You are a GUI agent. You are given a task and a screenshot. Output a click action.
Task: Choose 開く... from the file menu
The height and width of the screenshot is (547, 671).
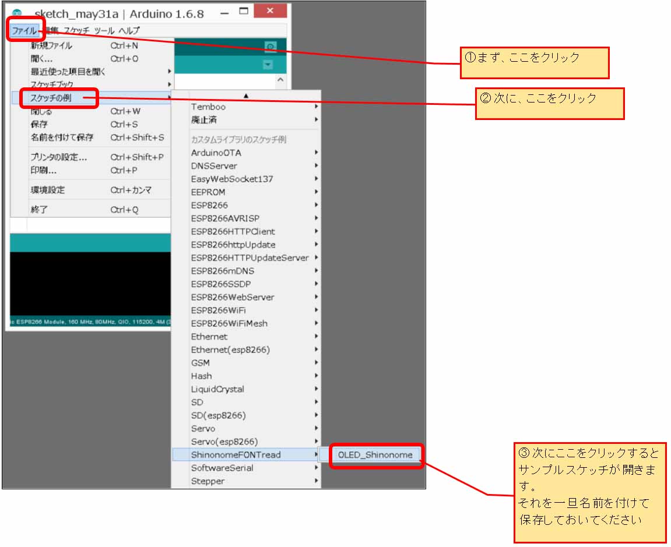coord(91,59)
